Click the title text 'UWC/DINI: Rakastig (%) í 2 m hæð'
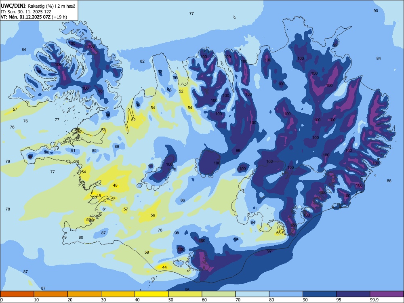 coord(38,6)
